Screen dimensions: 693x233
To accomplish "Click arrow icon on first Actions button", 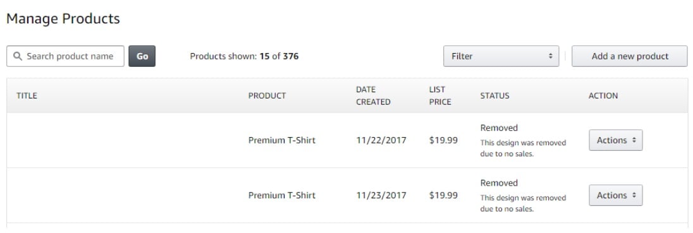I will pos(634,140).
